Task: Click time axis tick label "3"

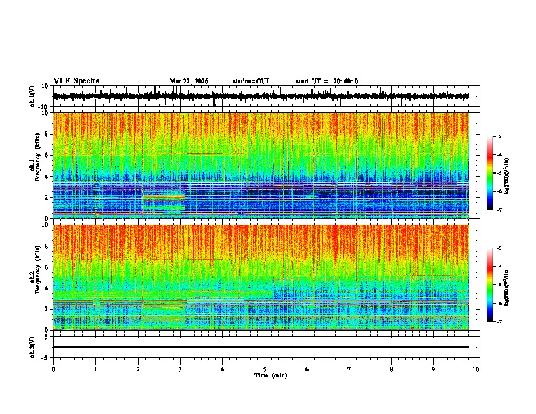Action: pyautogui.click(x=180, y=369)
